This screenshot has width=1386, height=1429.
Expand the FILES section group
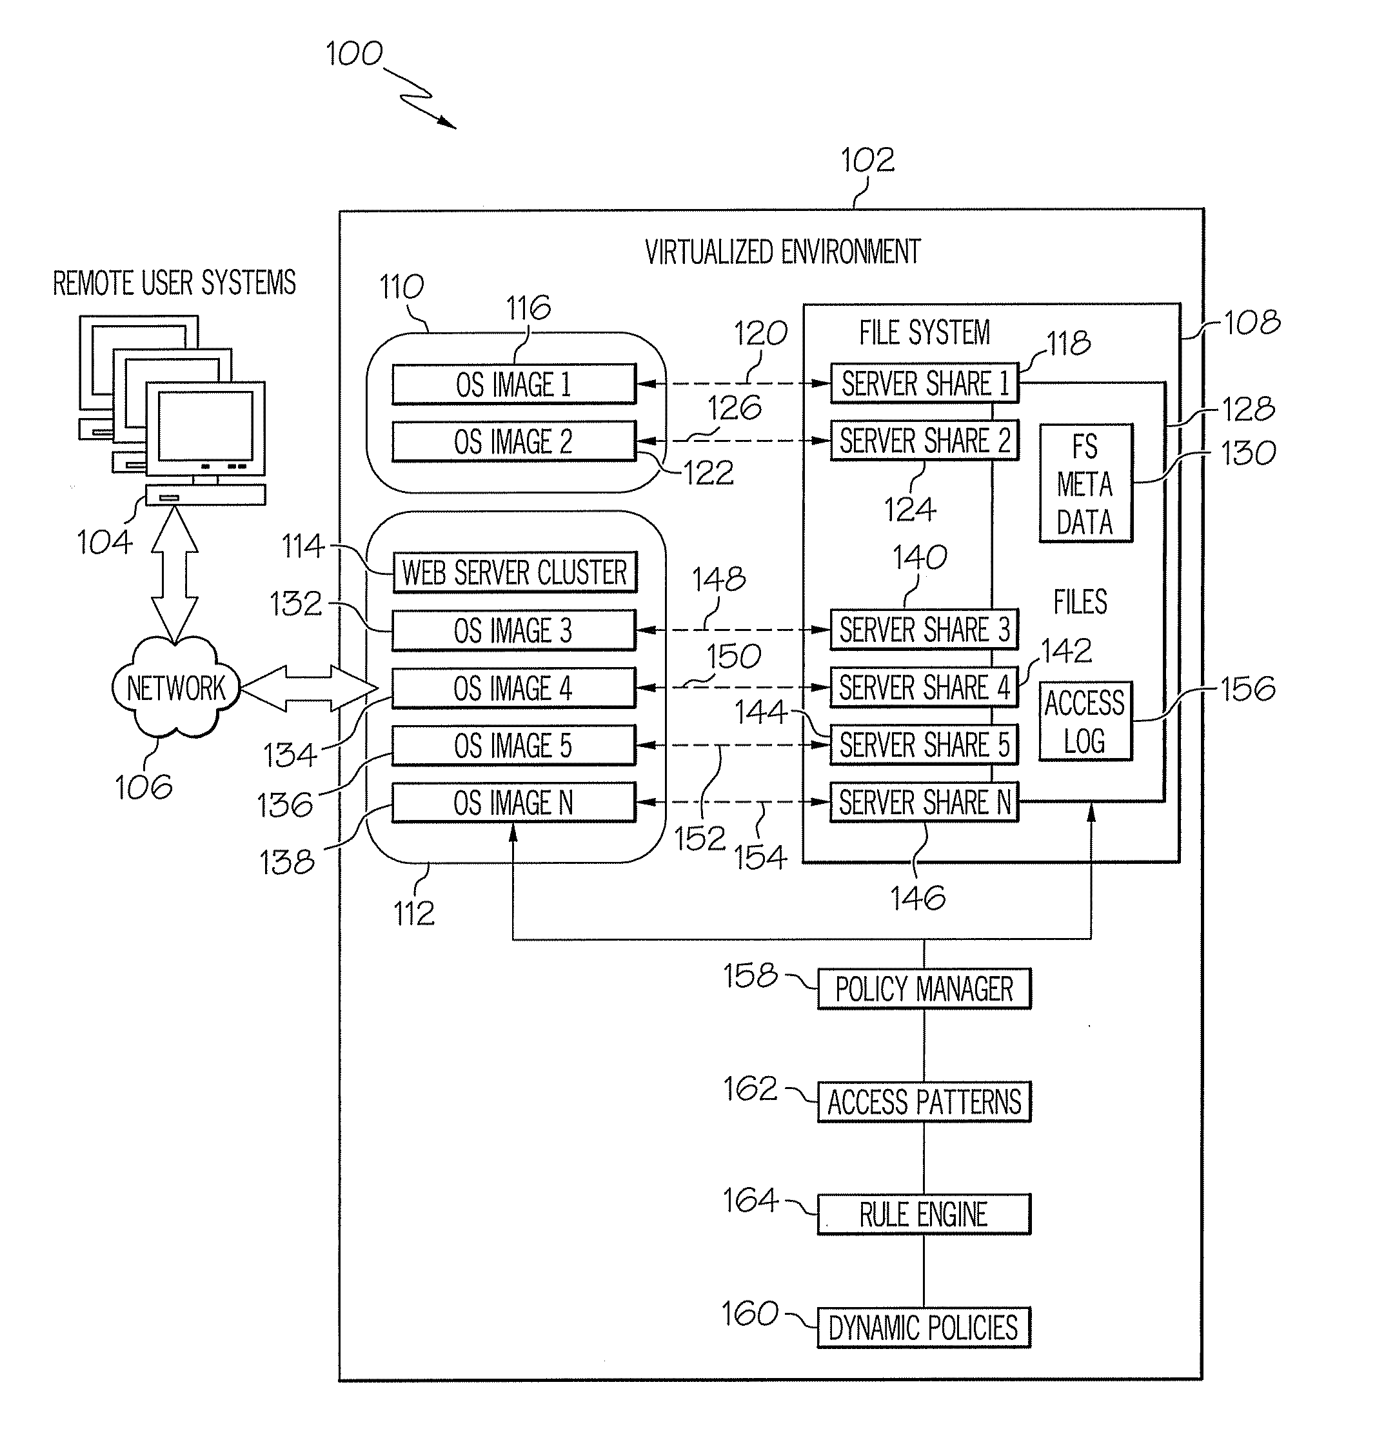tap(1103, 550)
